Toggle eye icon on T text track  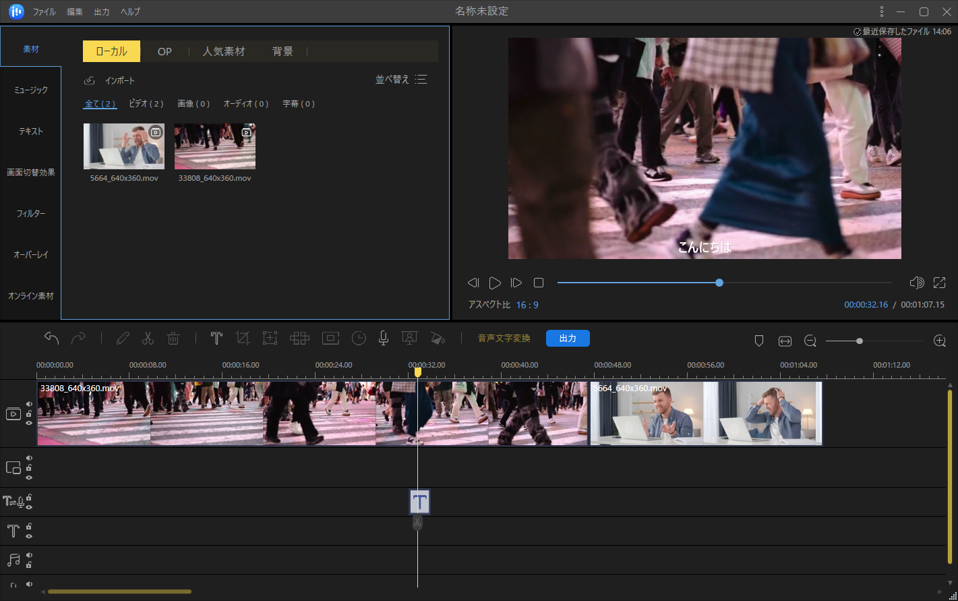coord(29,536)
